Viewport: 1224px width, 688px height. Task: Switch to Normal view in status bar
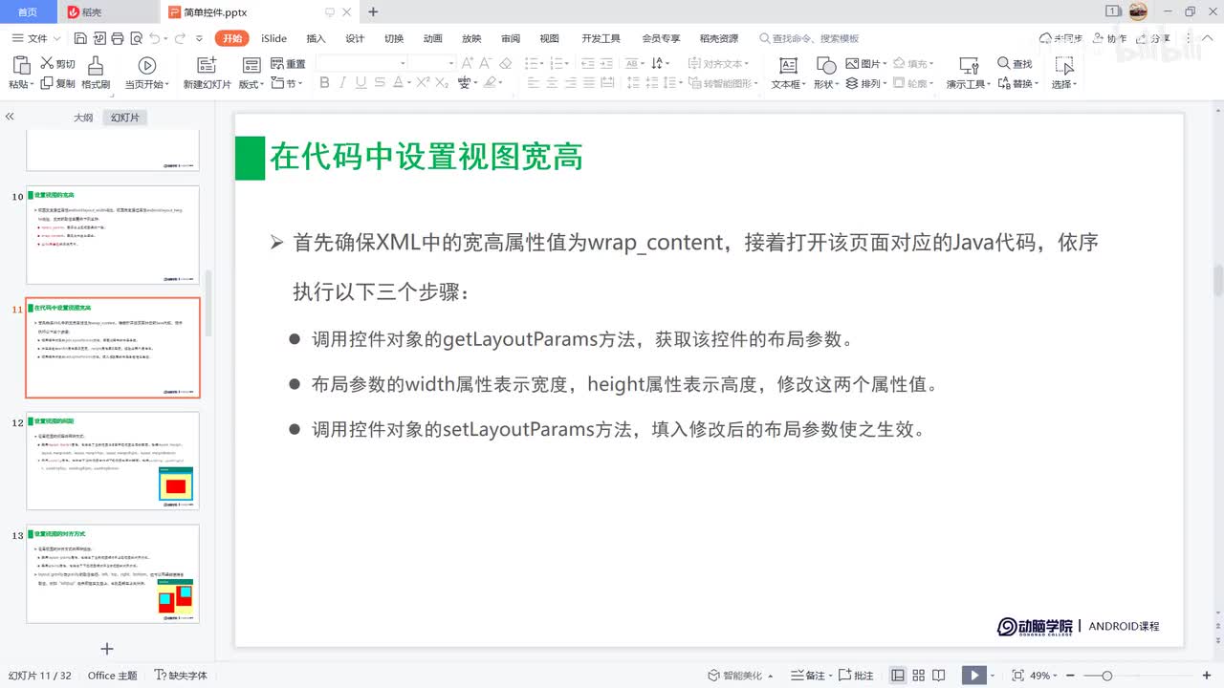pyautogui.click(x=898, y=676)
